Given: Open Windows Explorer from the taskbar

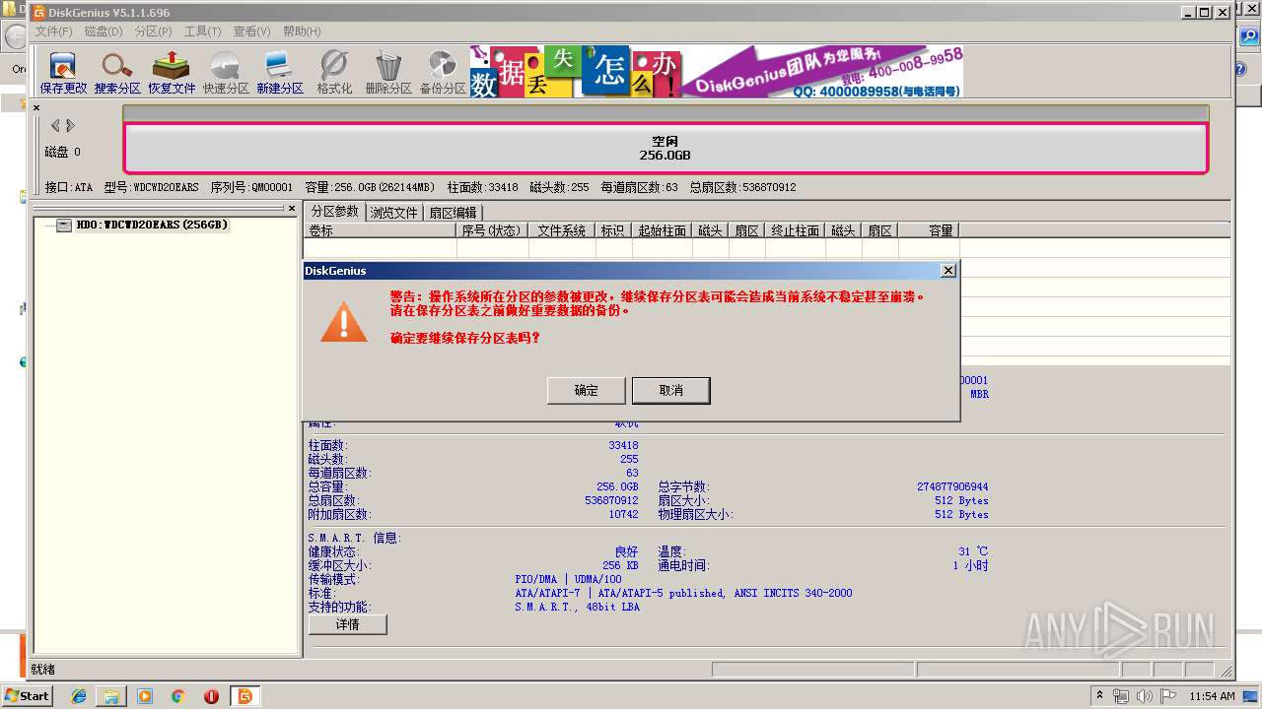Looking at the screenshot, I should tap(111, 696).
